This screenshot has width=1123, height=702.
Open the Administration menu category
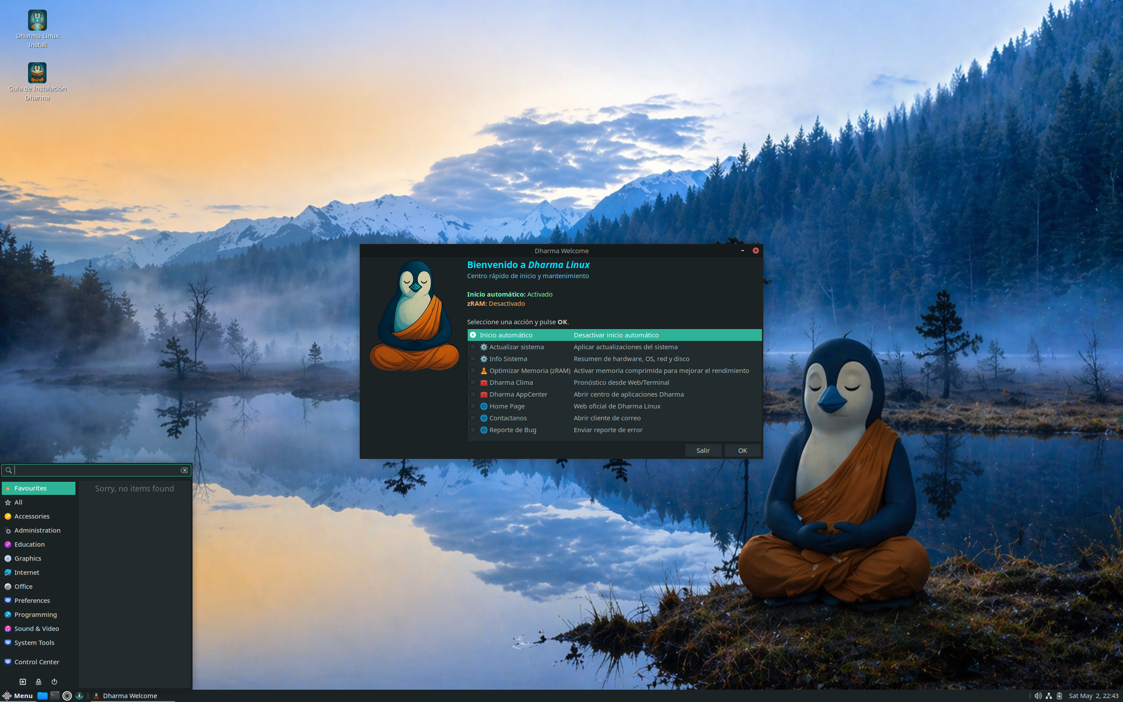tap(39, 530)
